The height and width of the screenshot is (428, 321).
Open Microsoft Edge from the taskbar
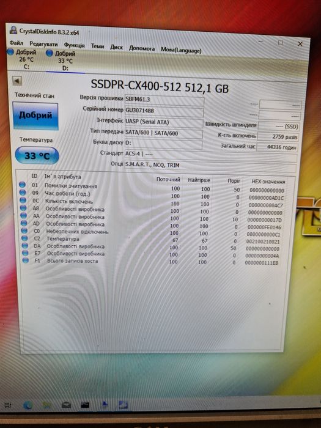coord(28,405)
